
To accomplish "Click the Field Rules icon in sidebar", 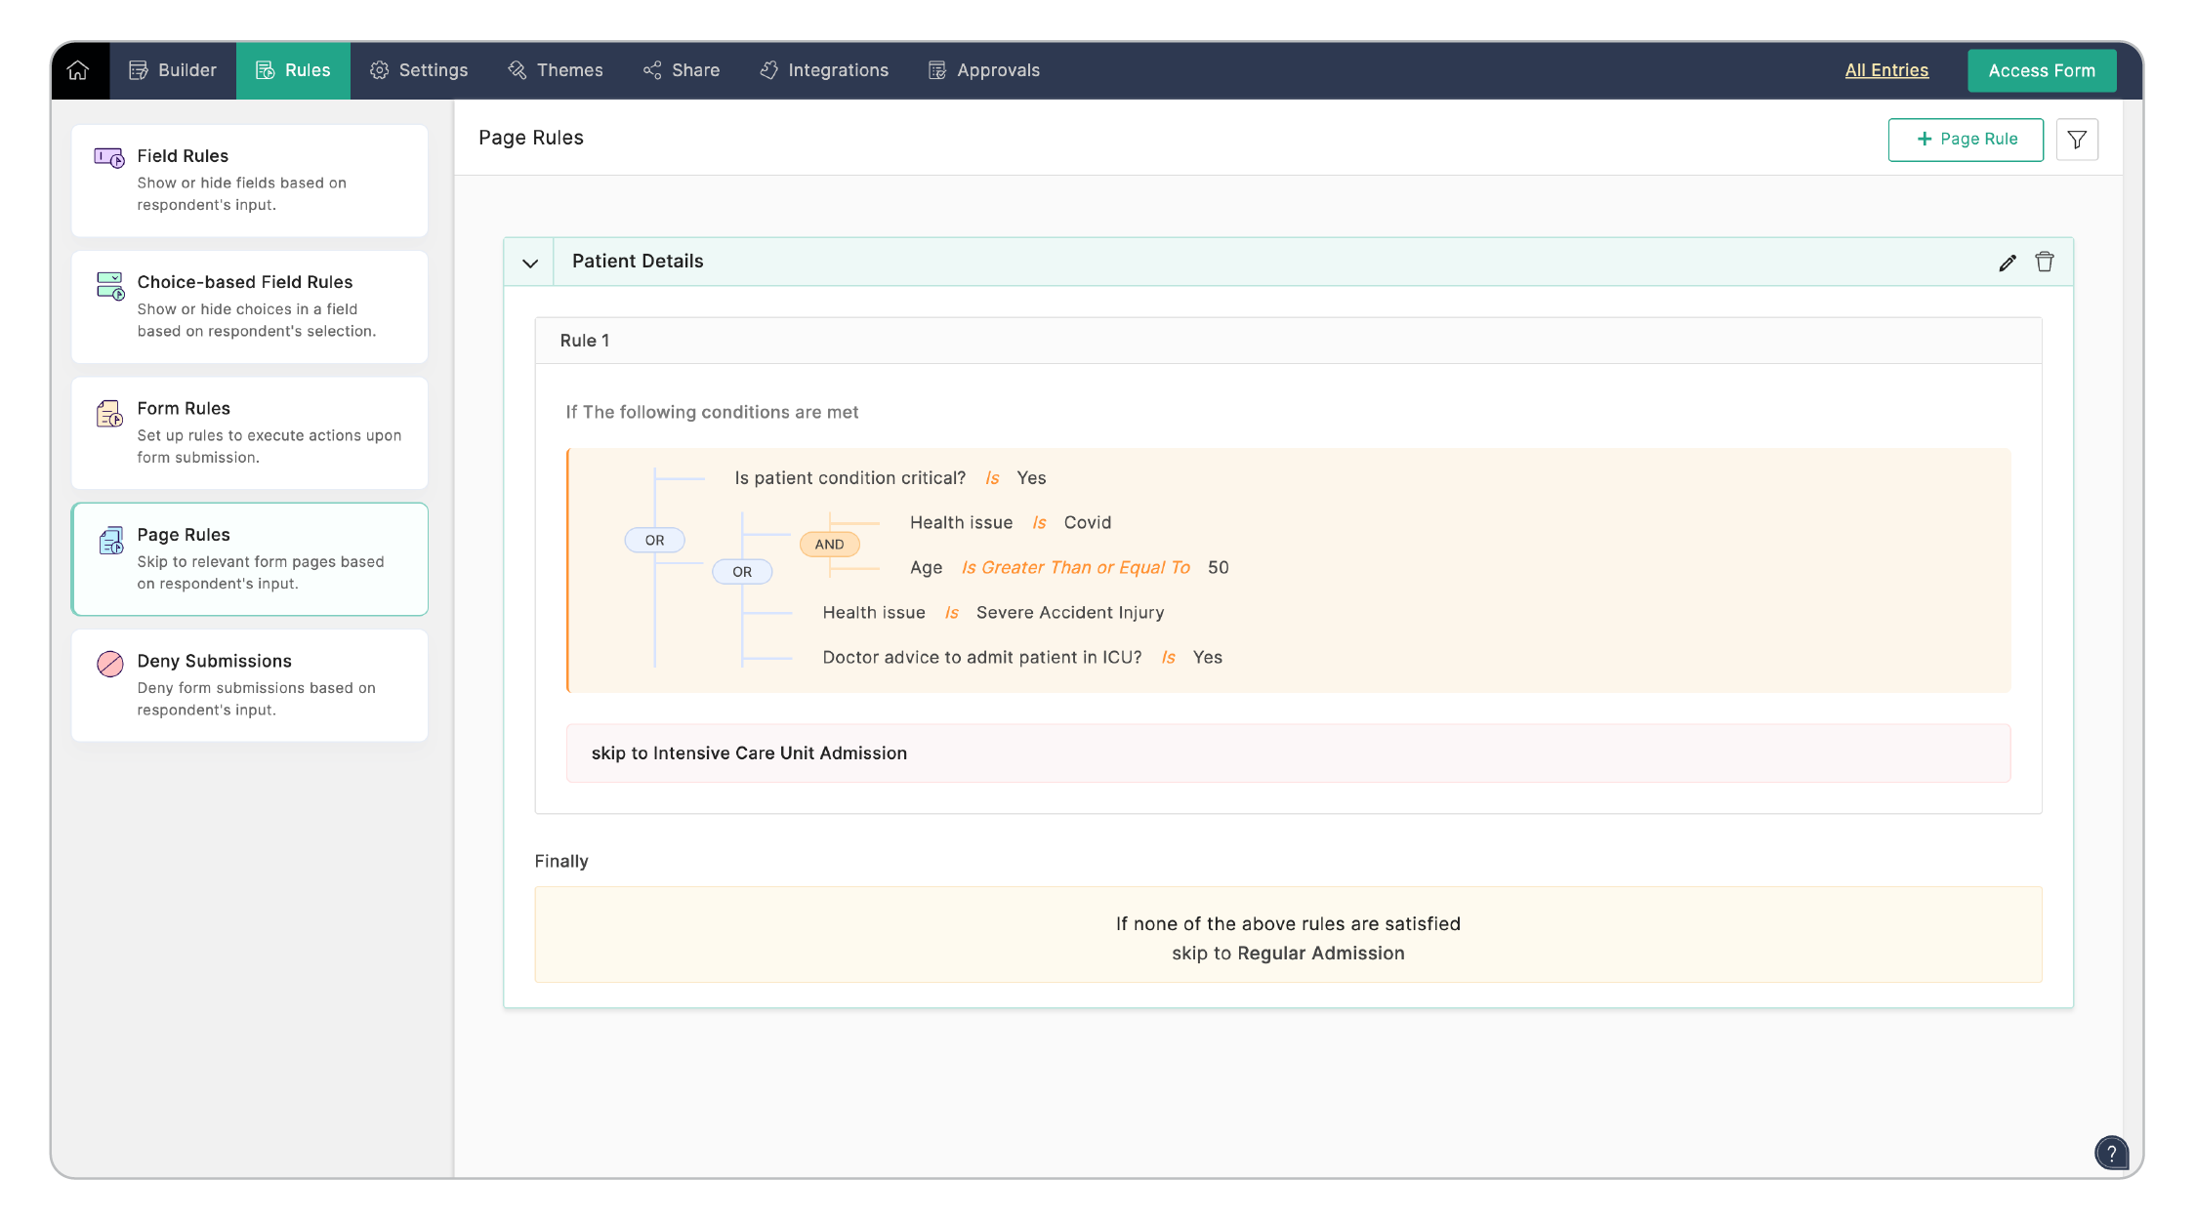I will click(108, 157).
